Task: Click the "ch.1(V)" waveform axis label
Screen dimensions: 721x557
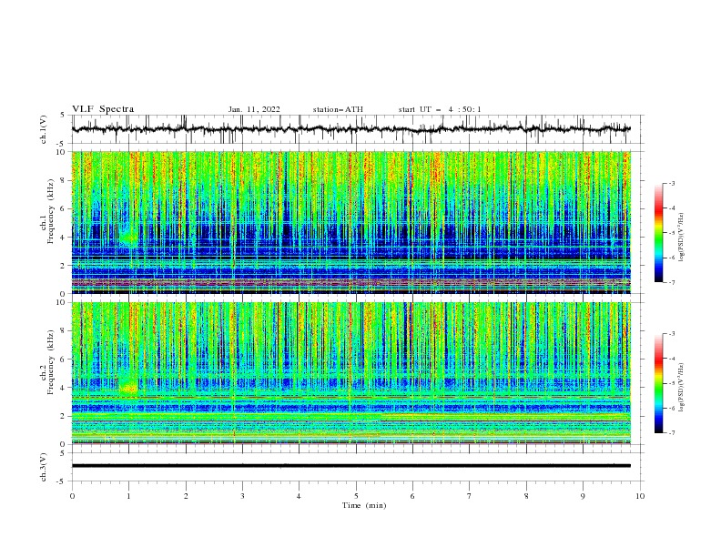Action: pos(43,129)
